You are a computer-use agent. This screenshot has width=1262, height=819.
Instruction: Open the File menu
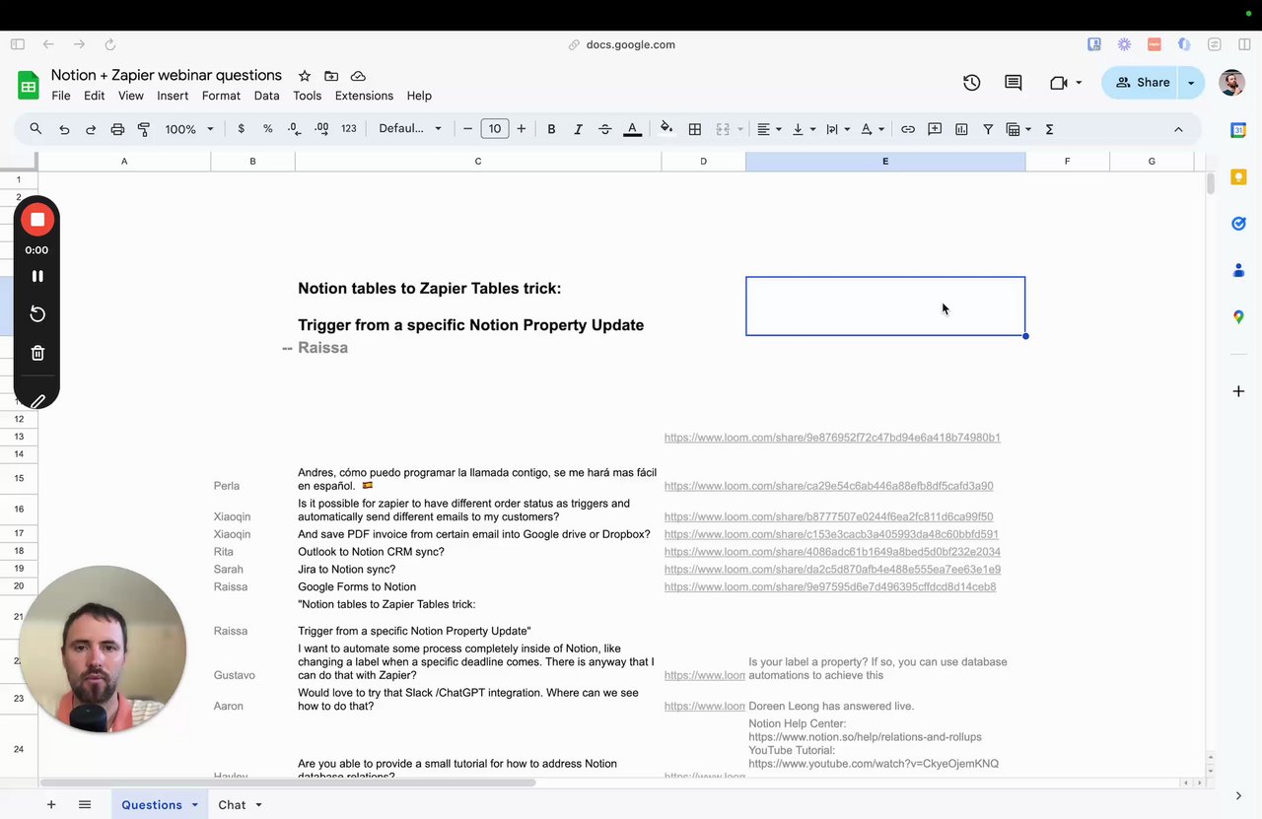[x=61, y=96]
